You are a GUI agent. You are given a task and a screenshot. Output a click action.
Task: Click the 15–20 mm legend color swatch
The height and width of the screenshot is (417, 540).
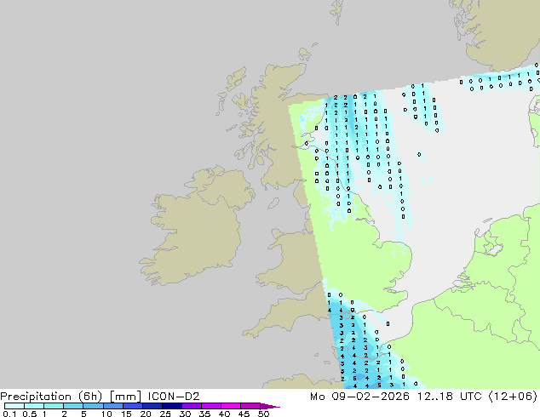pyautogui.click(x=133, y=406)
